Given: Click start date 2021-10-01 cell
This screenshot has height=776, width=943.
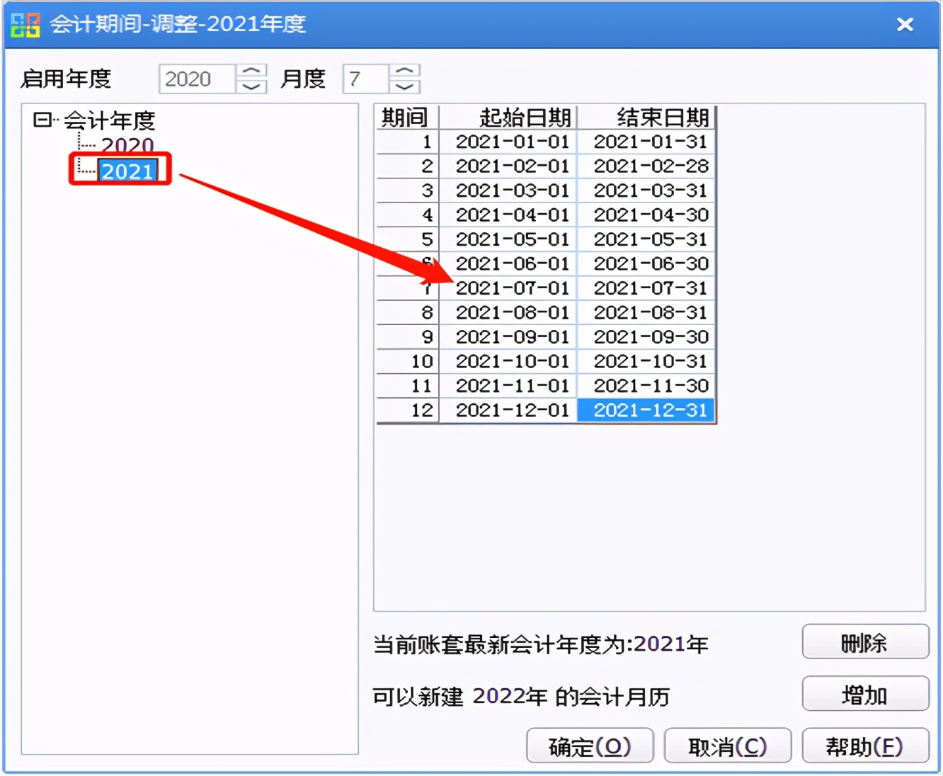Looking at the screenshot, I should tap(508, 361).
